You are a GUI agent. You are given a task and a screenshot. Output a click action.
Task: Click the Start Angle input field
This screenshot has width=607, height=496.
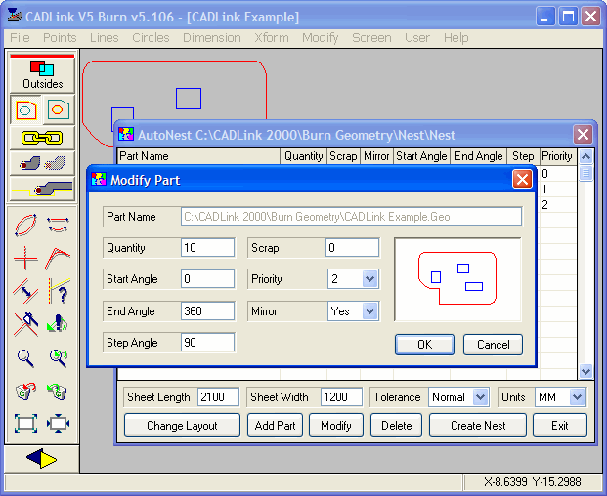coord(207,278)
